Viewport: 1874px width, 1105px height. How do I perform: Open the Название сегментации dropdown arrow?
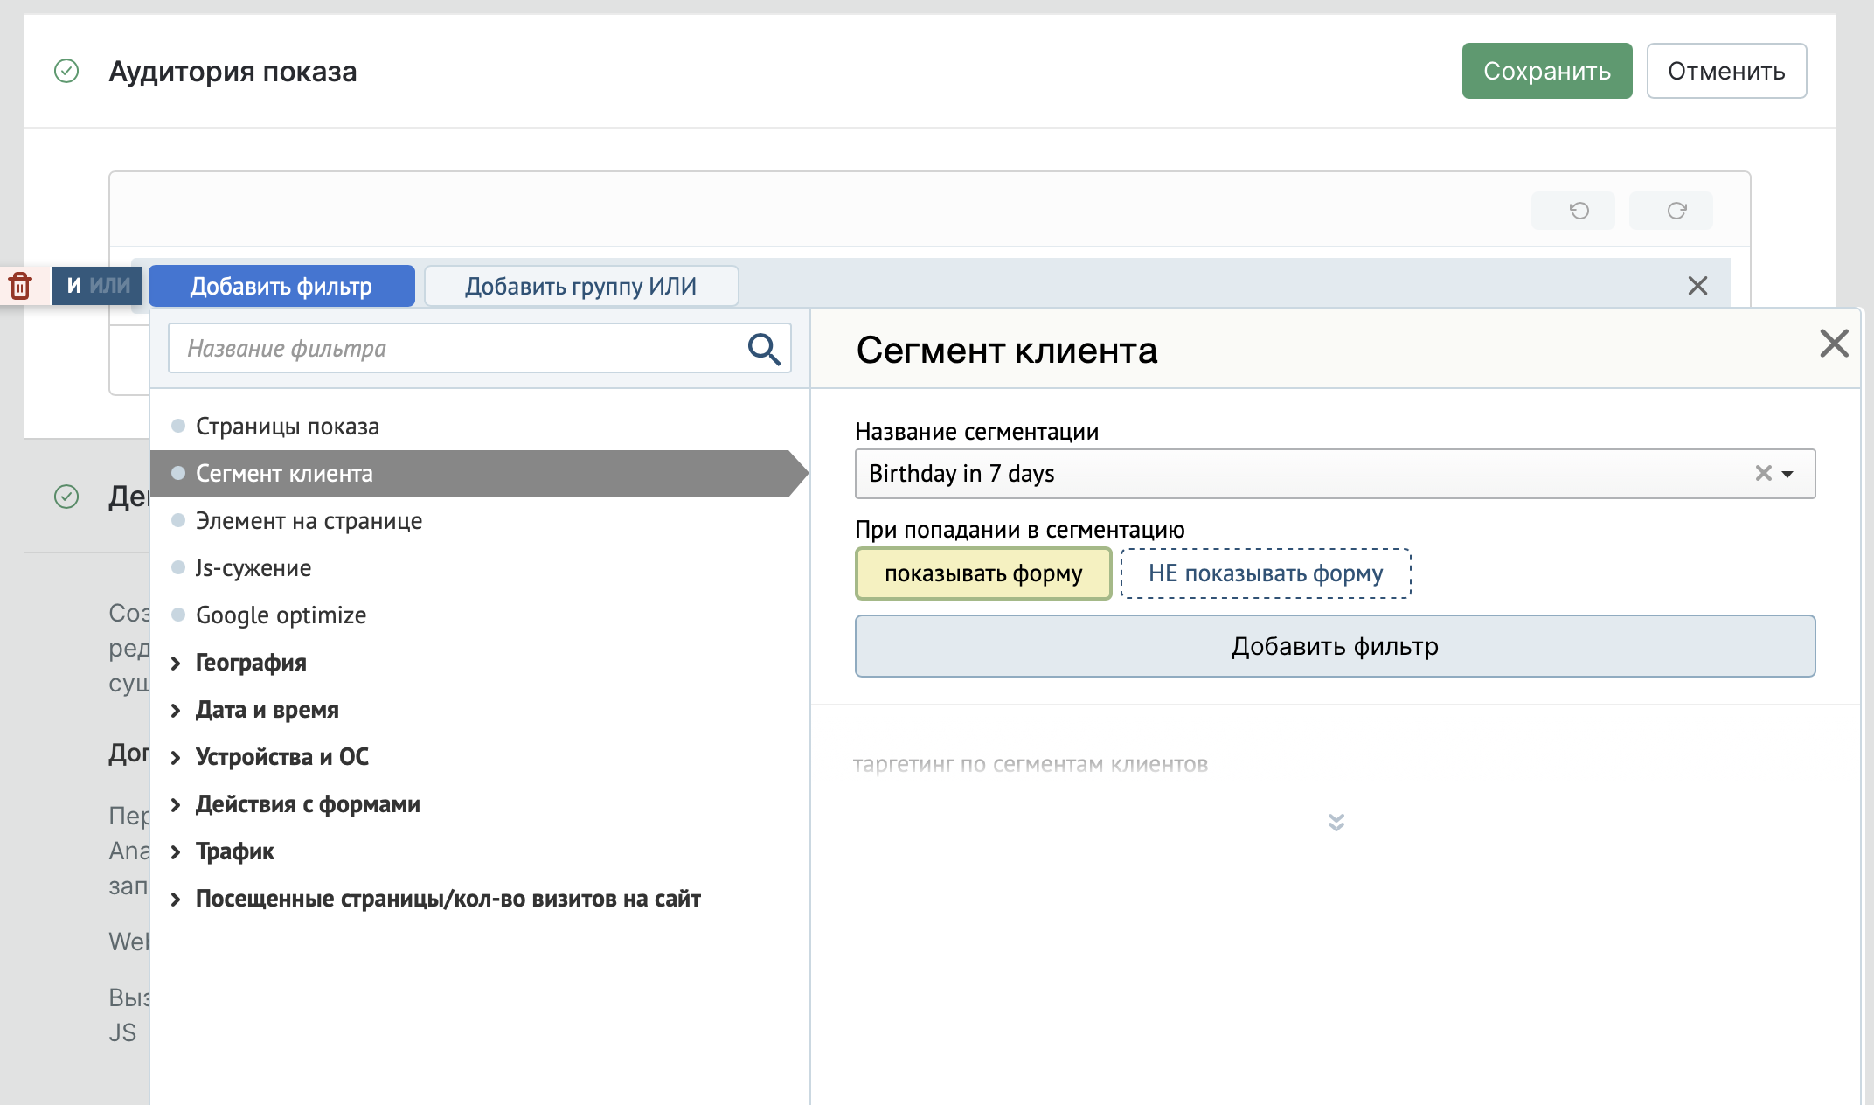click(x=1788, y=474)
